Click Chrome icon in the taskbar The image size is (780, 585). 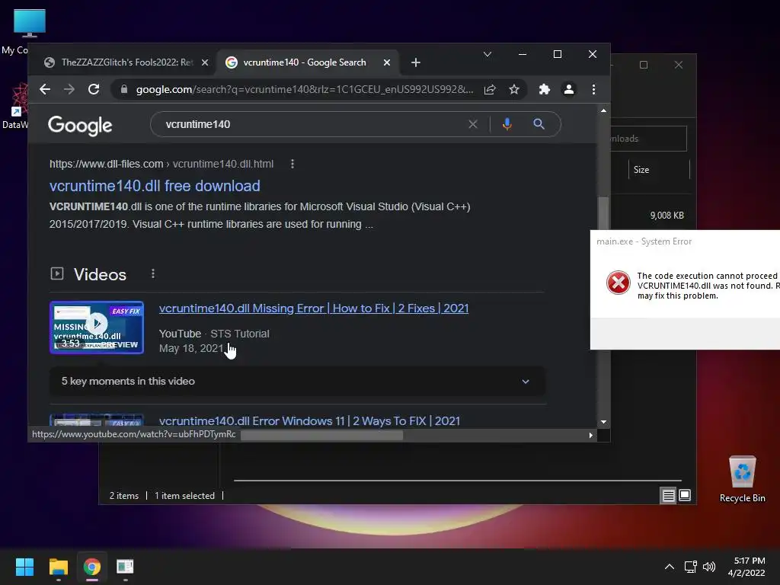click(91, 567)
